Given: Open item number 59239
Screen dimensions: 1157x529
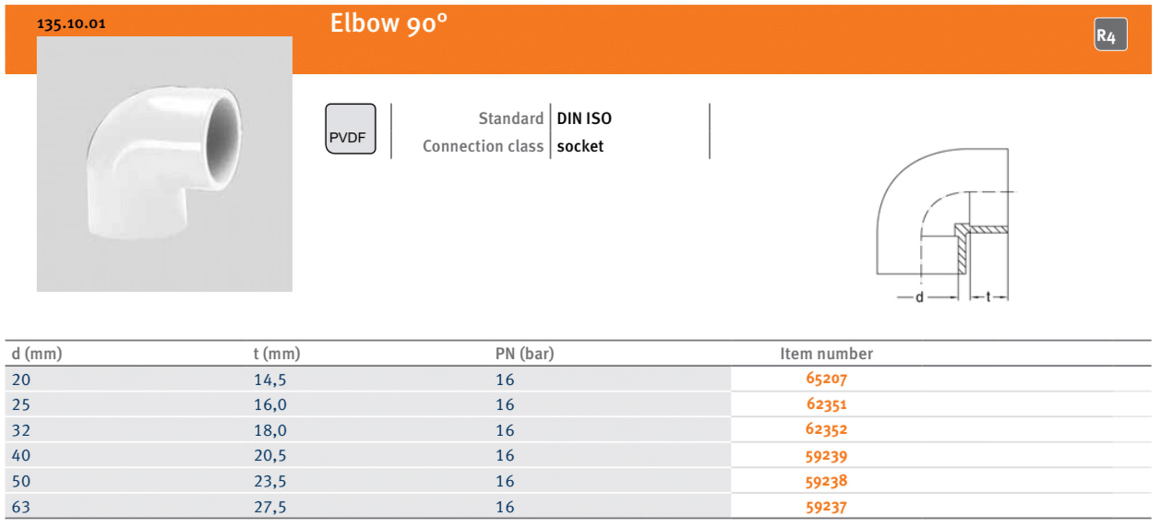Looking at the screenshot, I should 826,456.
